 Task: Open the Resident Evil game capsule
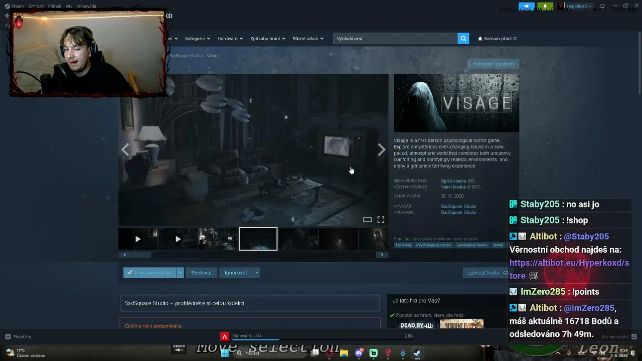click(461, 324)
